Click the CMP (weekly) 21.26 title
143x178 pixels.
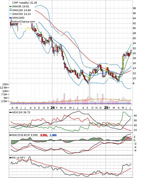(25, 3)
